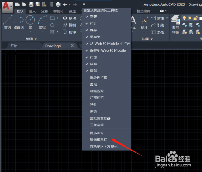Select the 多段线 polyline tool
The image size is (202, 172).
coord(19,22)
